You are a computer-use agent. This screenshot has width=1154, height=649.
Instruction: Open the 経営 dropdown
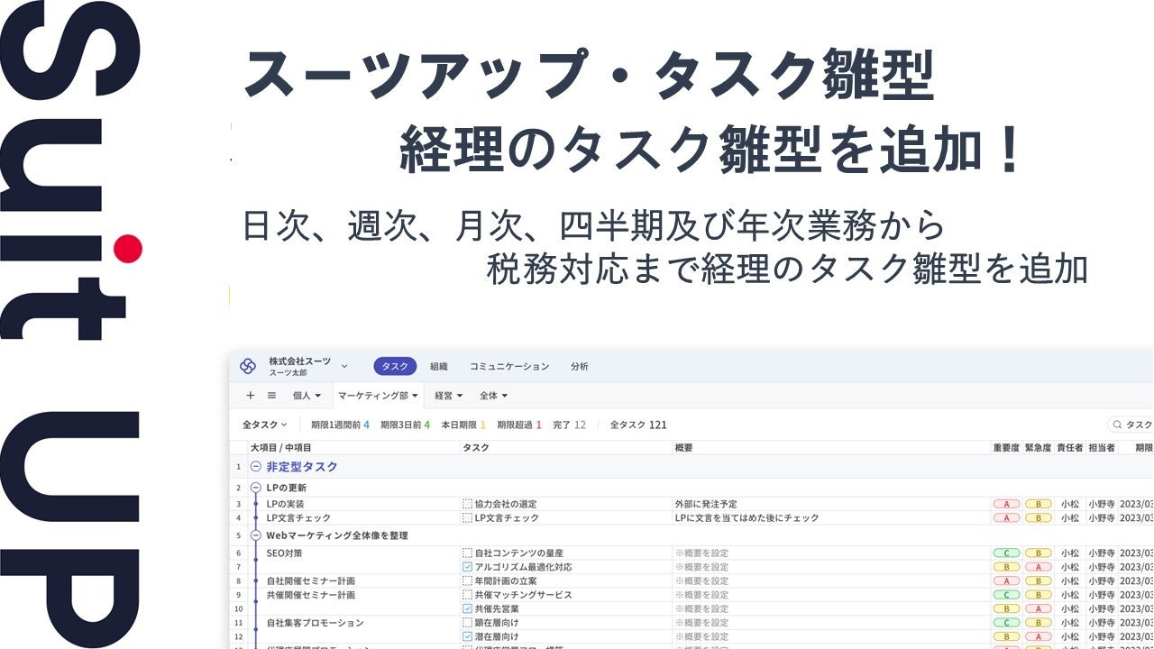448,395
